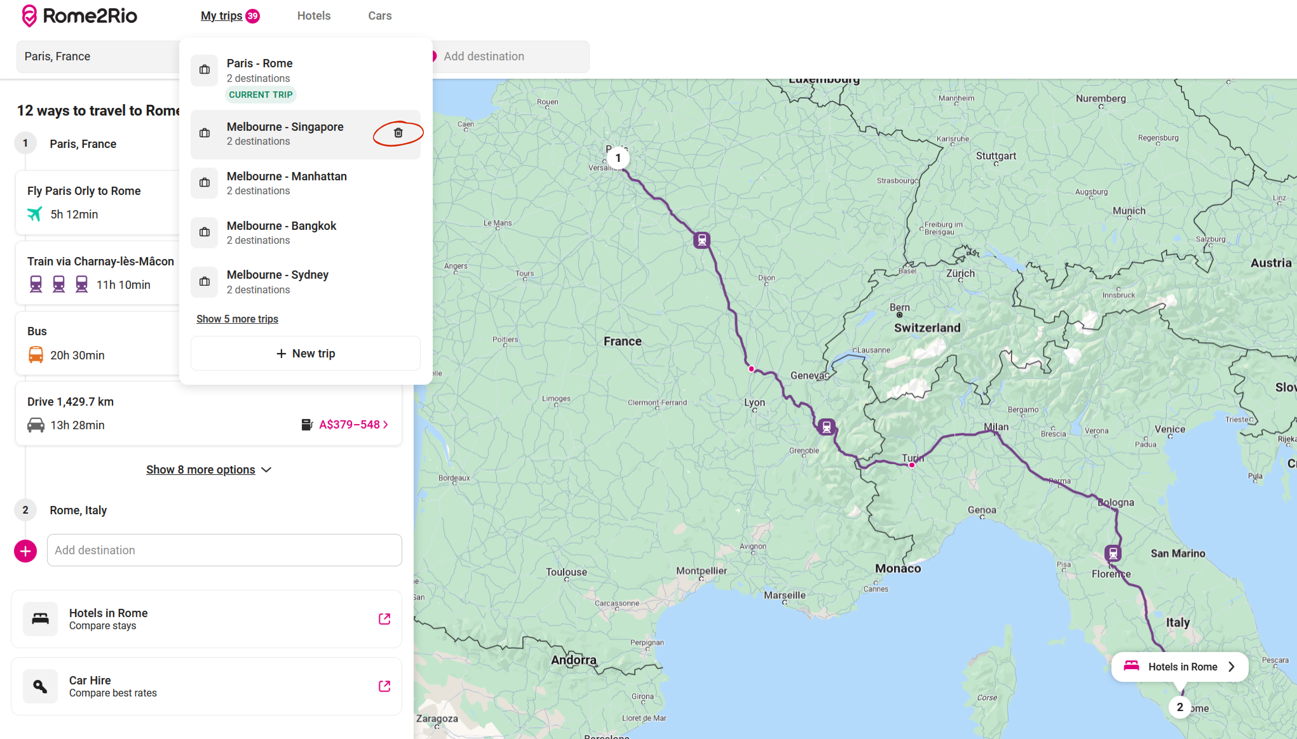Viewport: 1297px width, 739px height.
Task: Click the airplane icon for Paris Orly flight
Action: [x=35, y=214]
